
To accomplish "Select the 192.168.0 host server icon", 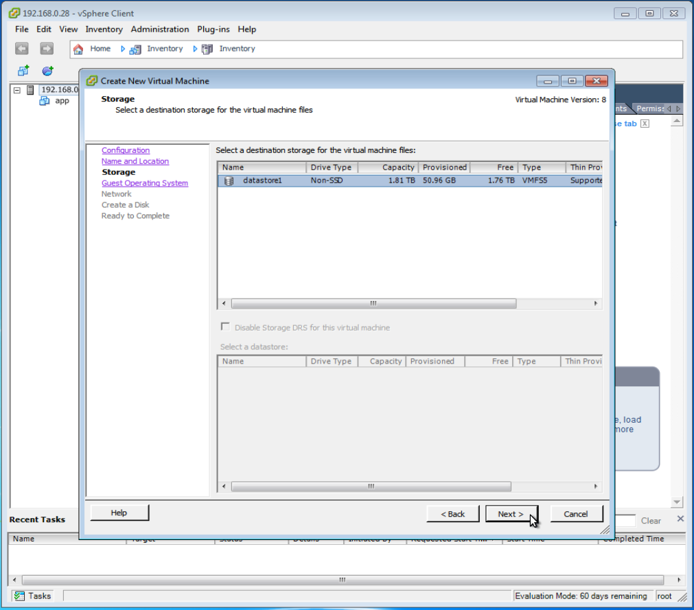I will (x=30, y=90).
